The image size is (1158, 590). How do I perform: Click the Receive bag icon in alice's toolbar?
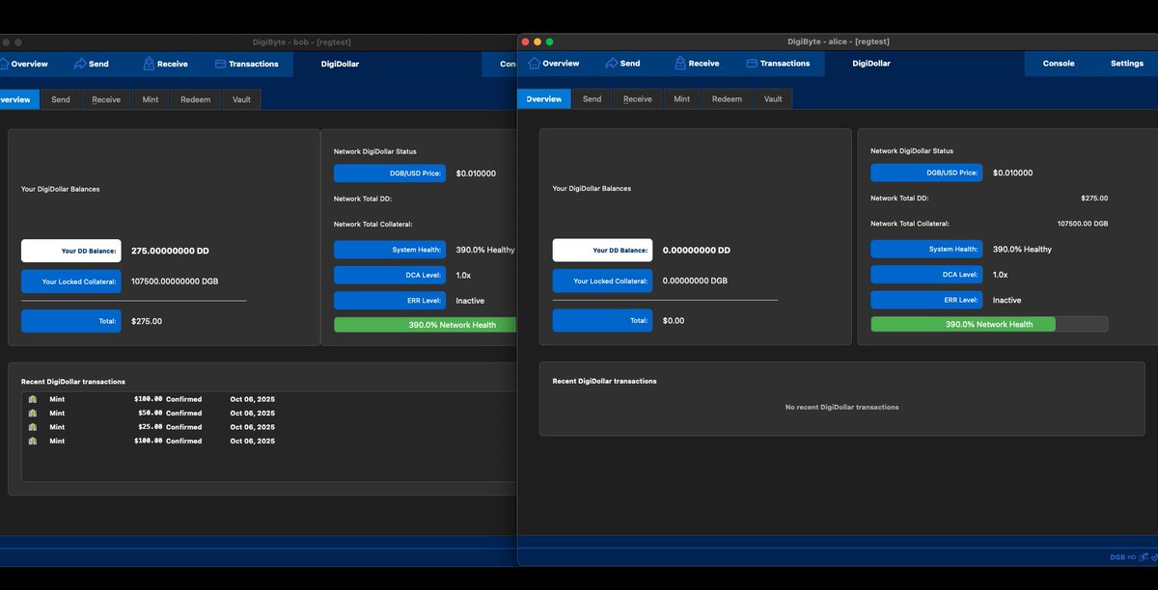tap(680, 64)
